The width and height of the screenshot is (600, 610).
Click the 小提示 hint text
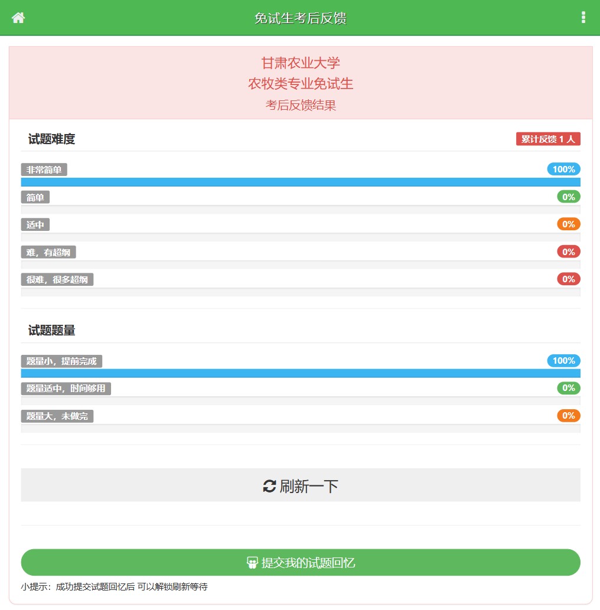(x=114, y=586)
